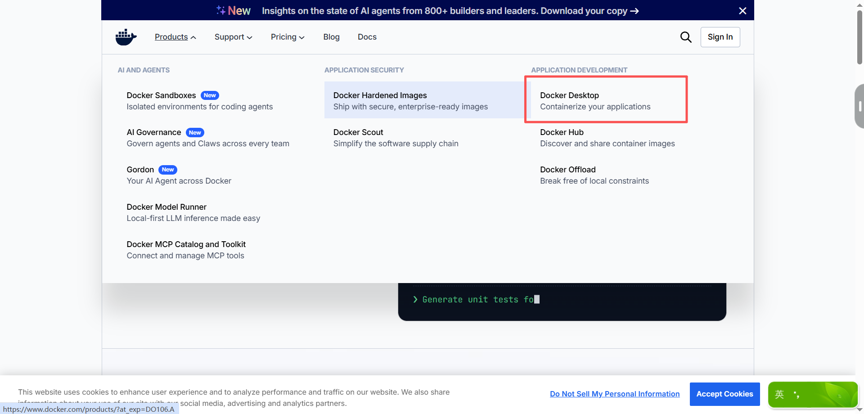Click the 'AI AND AGENTS' section heading

tap(144, 70)
